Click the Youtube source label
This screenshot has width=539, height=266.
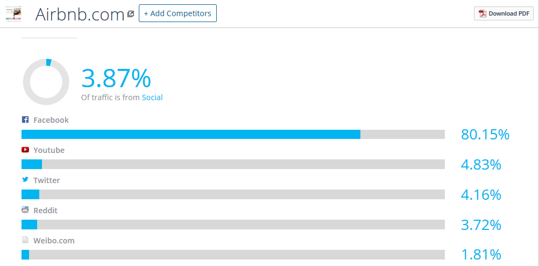click(49, 150)
